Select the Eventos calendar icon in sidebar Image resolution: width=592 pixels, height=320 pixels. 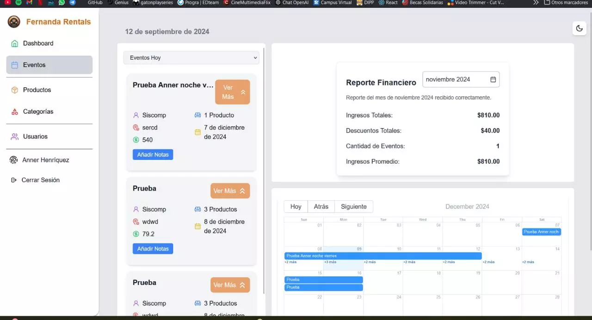(14, 65)
